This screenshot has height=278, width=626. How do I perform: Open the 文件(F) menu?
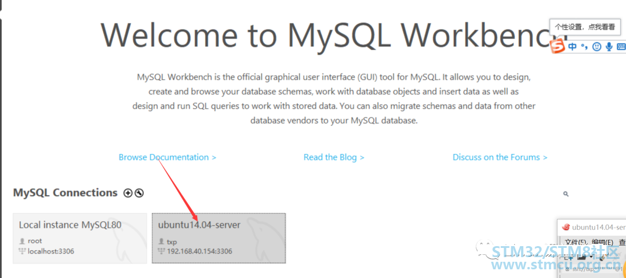point(576,242)
